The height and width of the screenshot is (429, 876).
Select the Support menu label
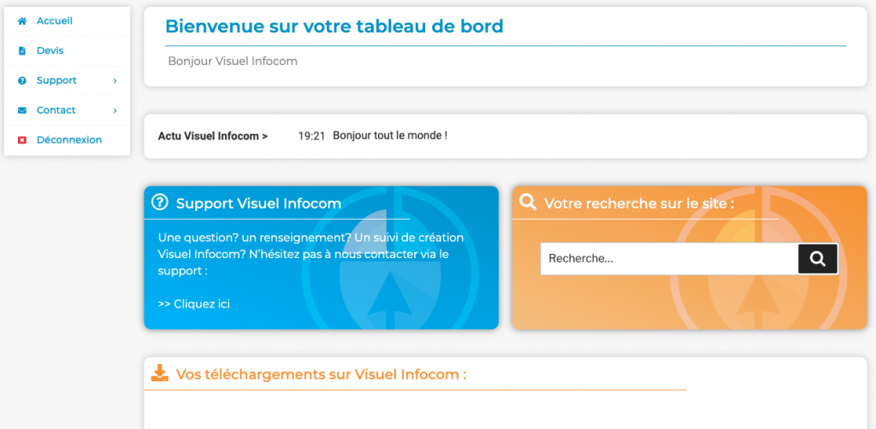click(x=56, y=80)
